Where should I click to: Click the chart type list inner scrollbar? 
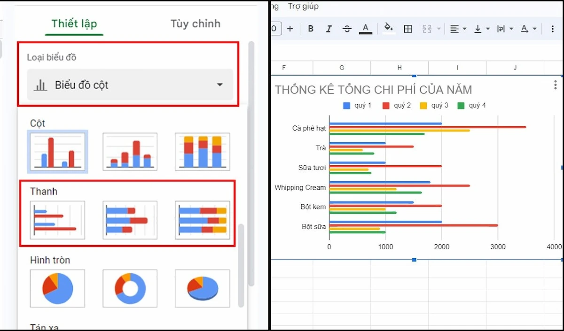[x=241, y=265]
